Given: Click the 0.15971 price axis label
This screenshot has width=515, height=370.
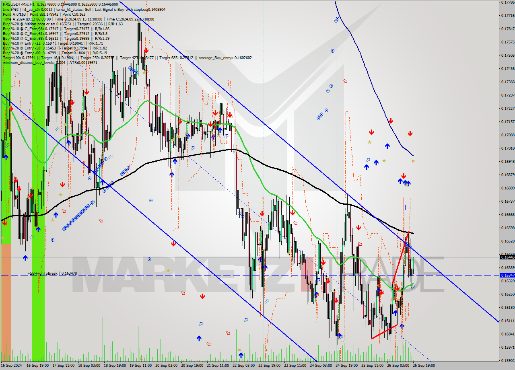Looking at the screenshot, I should (x=508, y=347).
